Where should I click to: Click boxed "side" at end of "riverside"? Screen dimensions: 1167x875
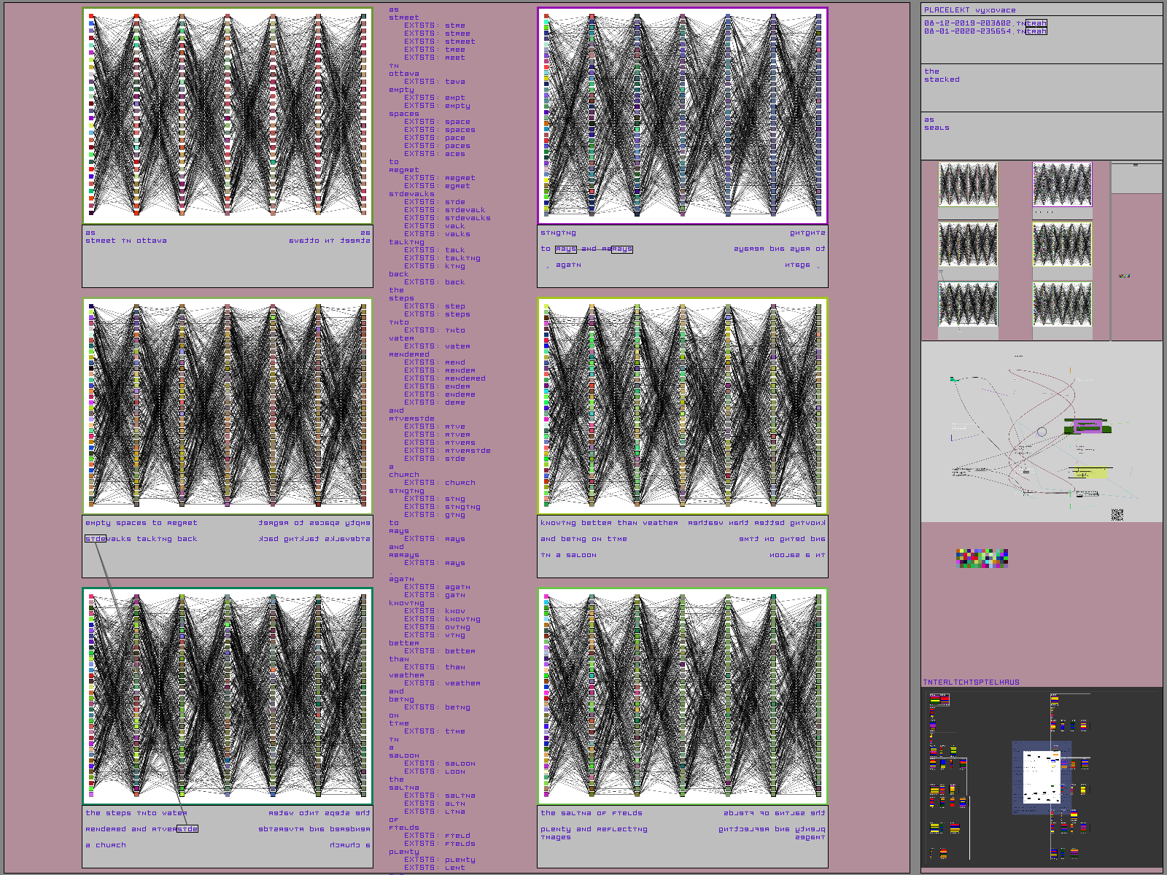point(187,829)
